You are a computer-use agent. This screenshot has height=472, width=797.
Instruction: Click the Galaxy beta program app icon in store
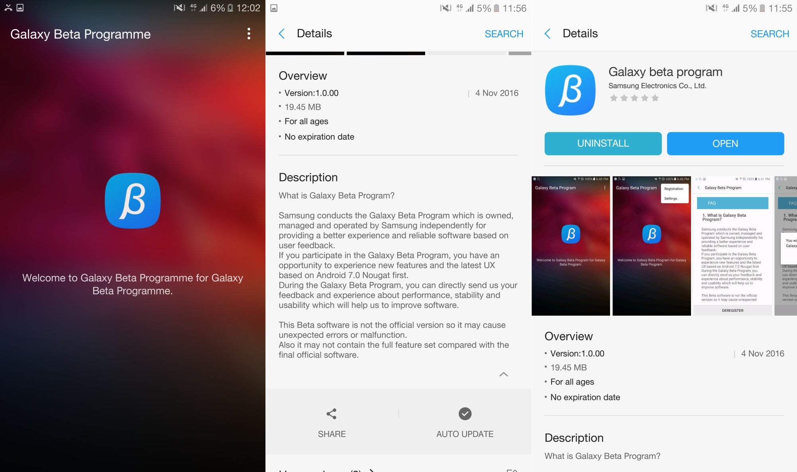(x=570, y=90)
